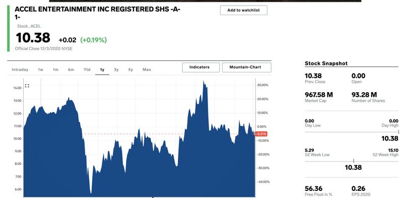The image size is (403, 198).
Task: Click the 93.28 M Number of Shares value
Action: [x=364, y=95]
